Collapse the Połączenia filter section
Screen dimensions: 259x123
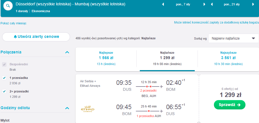(67, 52)
